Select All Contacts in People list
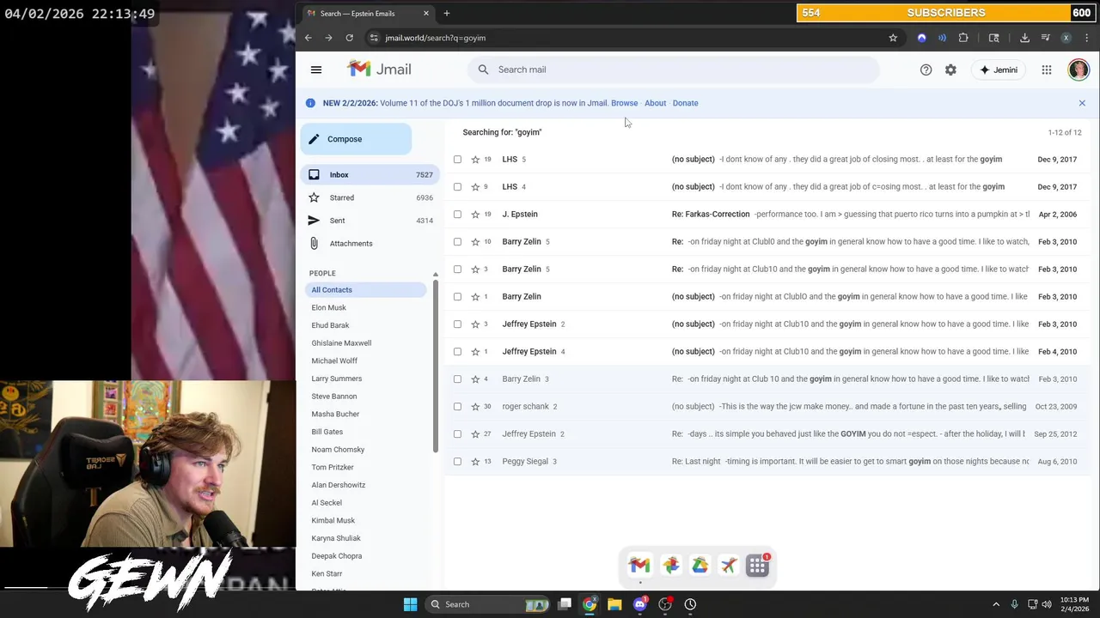The width and height of the screenshot is (1100, 618). 366,290
